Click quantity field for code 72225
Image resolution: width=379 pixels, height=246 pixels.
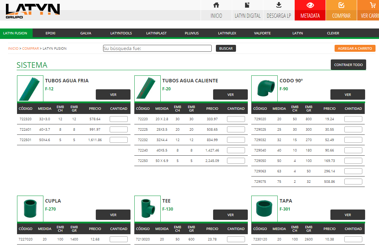click(236, 129)
